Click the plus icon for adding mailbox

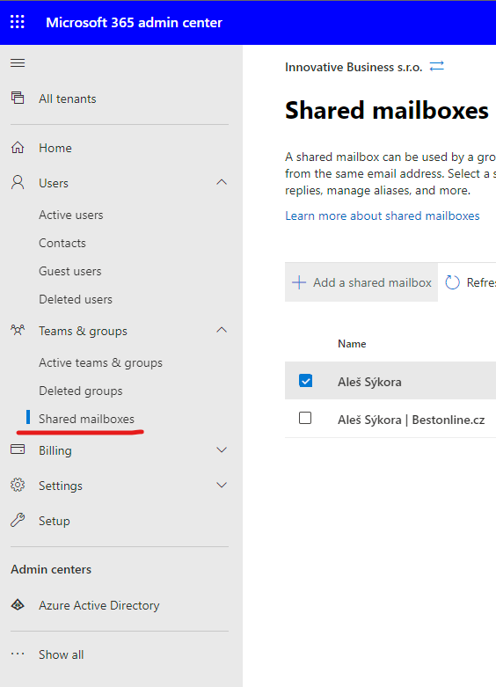[x=299, y=282]
